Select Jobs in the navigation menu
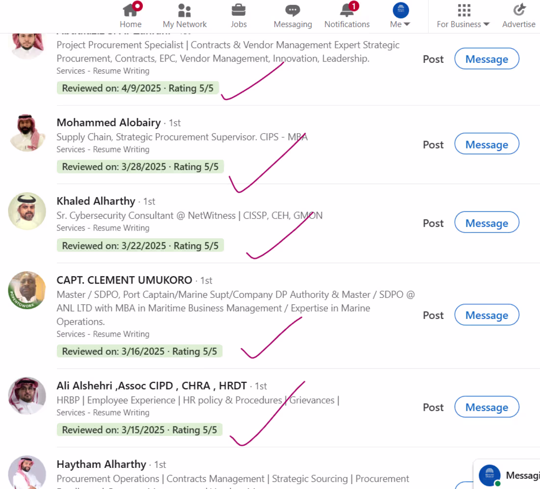This screenshot has height=489, width=540. click(239, 24)
